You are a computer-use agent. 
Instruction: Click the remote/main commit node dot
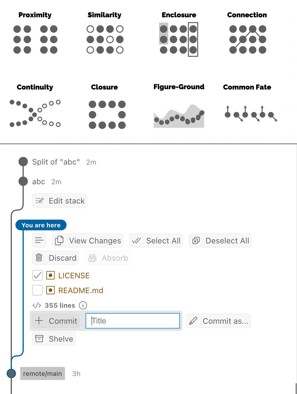[x=11, y=373]
